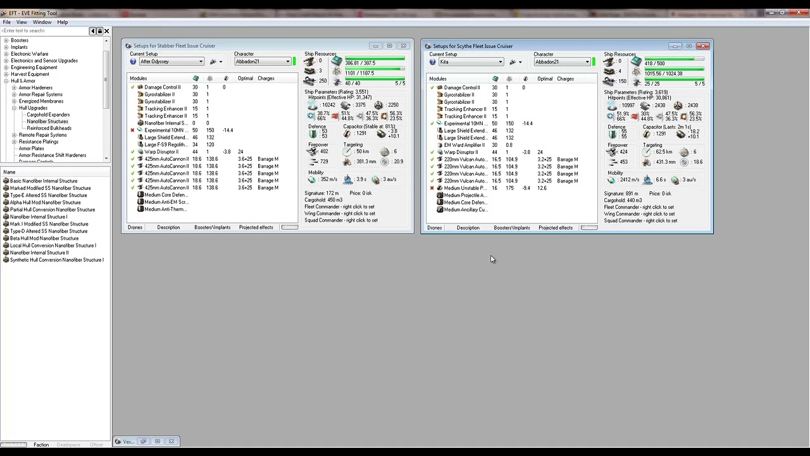Open the View menu
Viewport: 810px width, 456px height.
(22, 22)
